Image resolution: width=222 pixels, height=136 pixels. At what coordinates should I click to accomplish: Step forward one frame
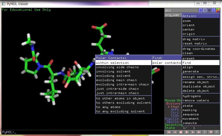pos(193,132)
